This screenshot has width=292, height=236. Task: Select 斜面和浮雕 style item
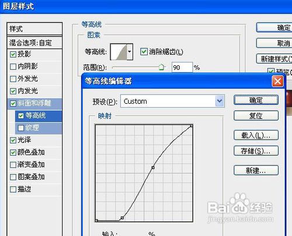click(x=34, y=103)
